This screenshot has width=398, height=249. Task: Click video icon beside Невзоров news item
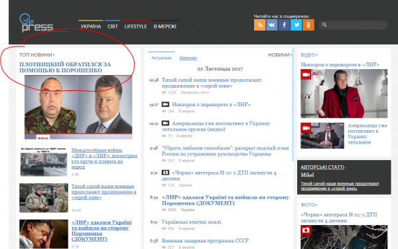click(x=165, y=104)
